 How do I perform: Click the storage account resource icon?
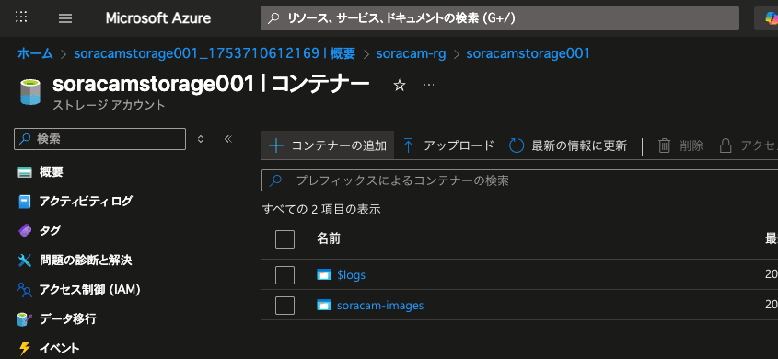pos(30,92)
